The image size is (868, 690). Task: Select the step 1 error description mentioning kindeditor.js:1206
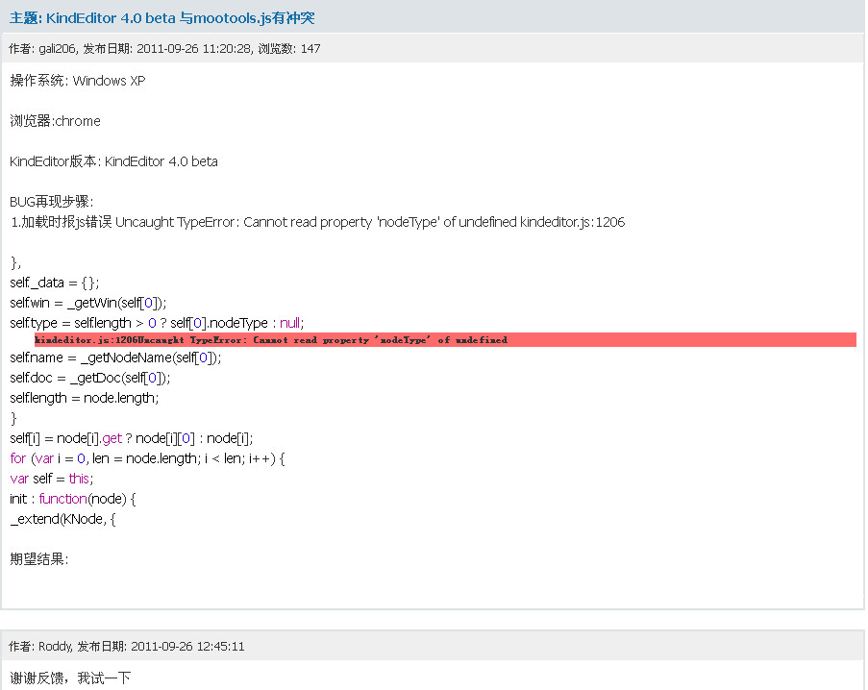pos(318,222)
